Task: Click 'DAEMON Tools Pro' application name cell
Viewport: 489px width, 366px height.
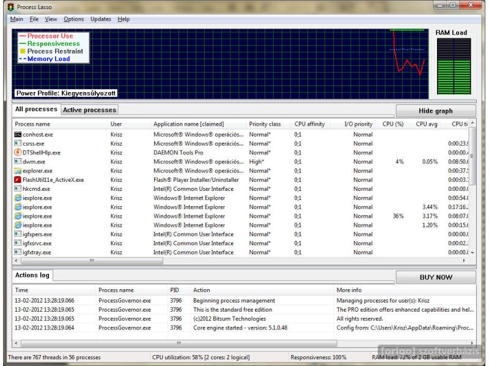Action: pos(178,152)
